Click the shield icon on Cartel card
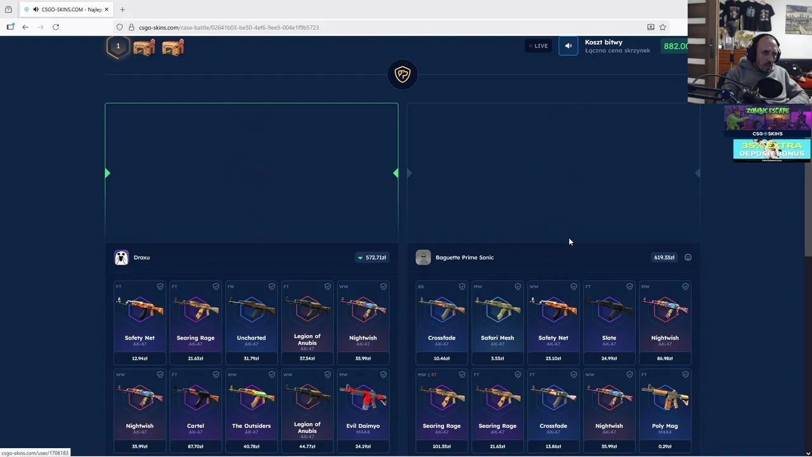 pos(216,374)
